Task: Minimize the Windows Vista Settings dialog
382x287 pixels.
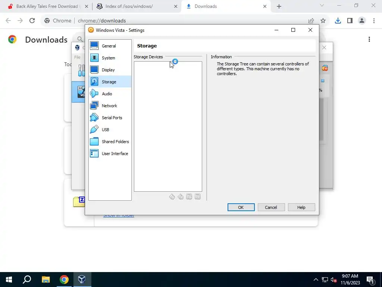Action: 276,30
